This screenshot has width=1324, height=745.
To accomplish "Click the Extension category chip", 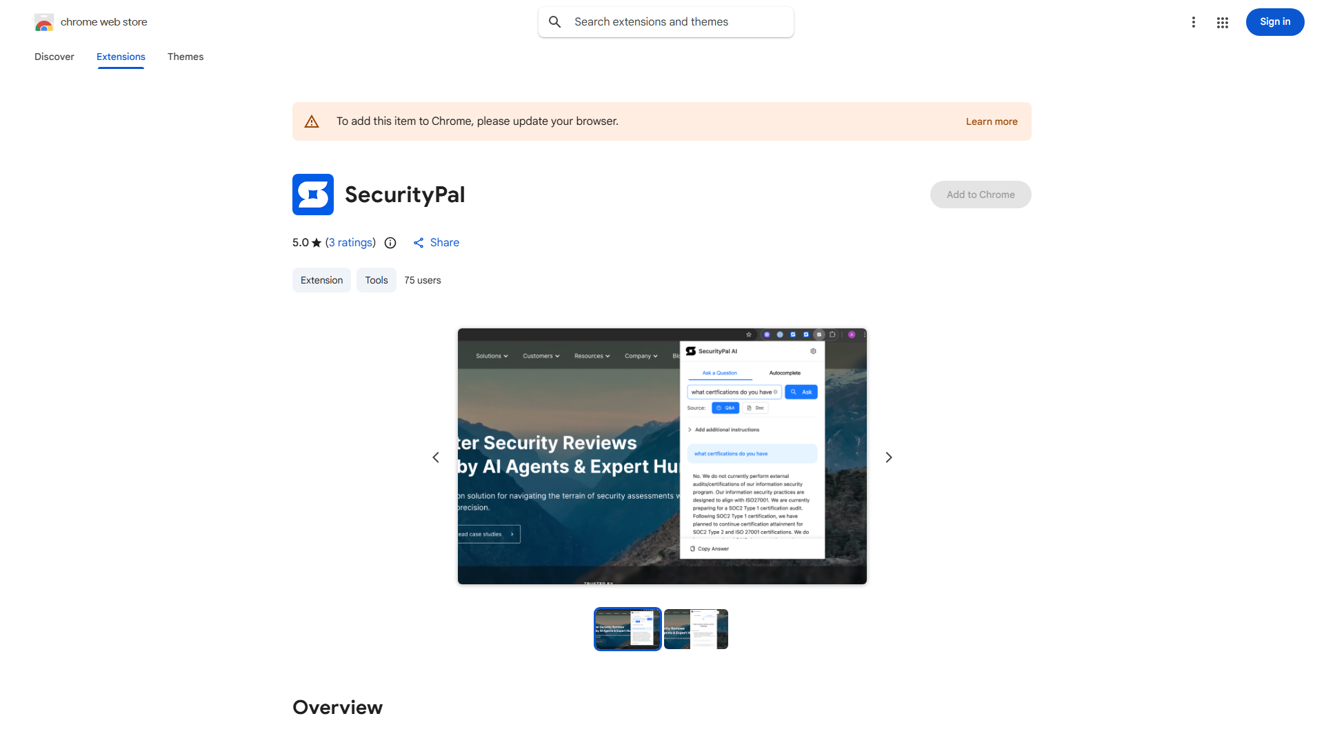I will point(321,280).
